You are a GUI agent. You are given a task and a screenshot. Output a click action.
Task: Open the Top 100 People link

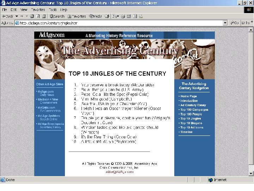[191, 114]
